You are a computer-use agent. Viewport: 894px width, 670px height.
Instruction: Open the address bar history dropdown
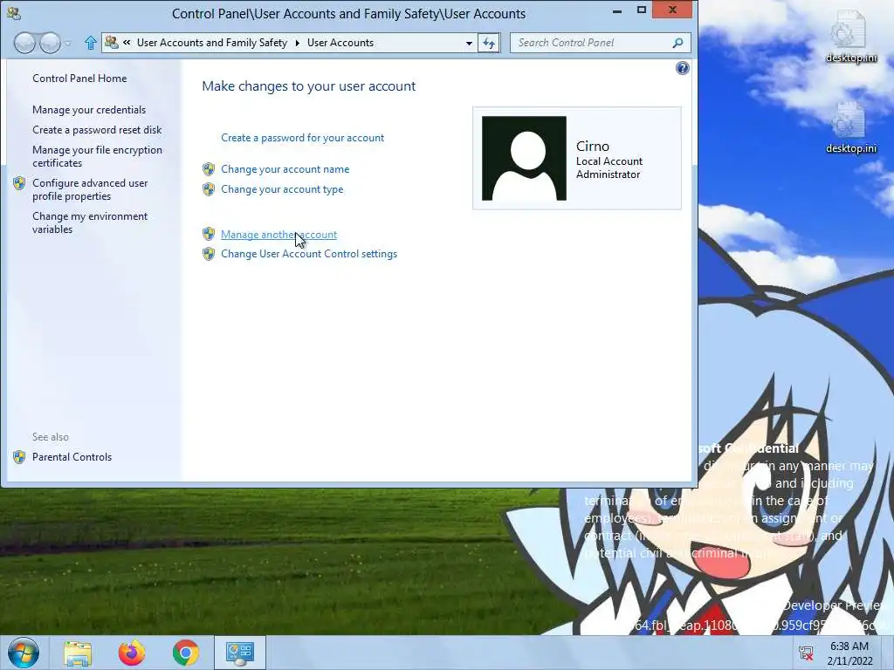point(469,44)
